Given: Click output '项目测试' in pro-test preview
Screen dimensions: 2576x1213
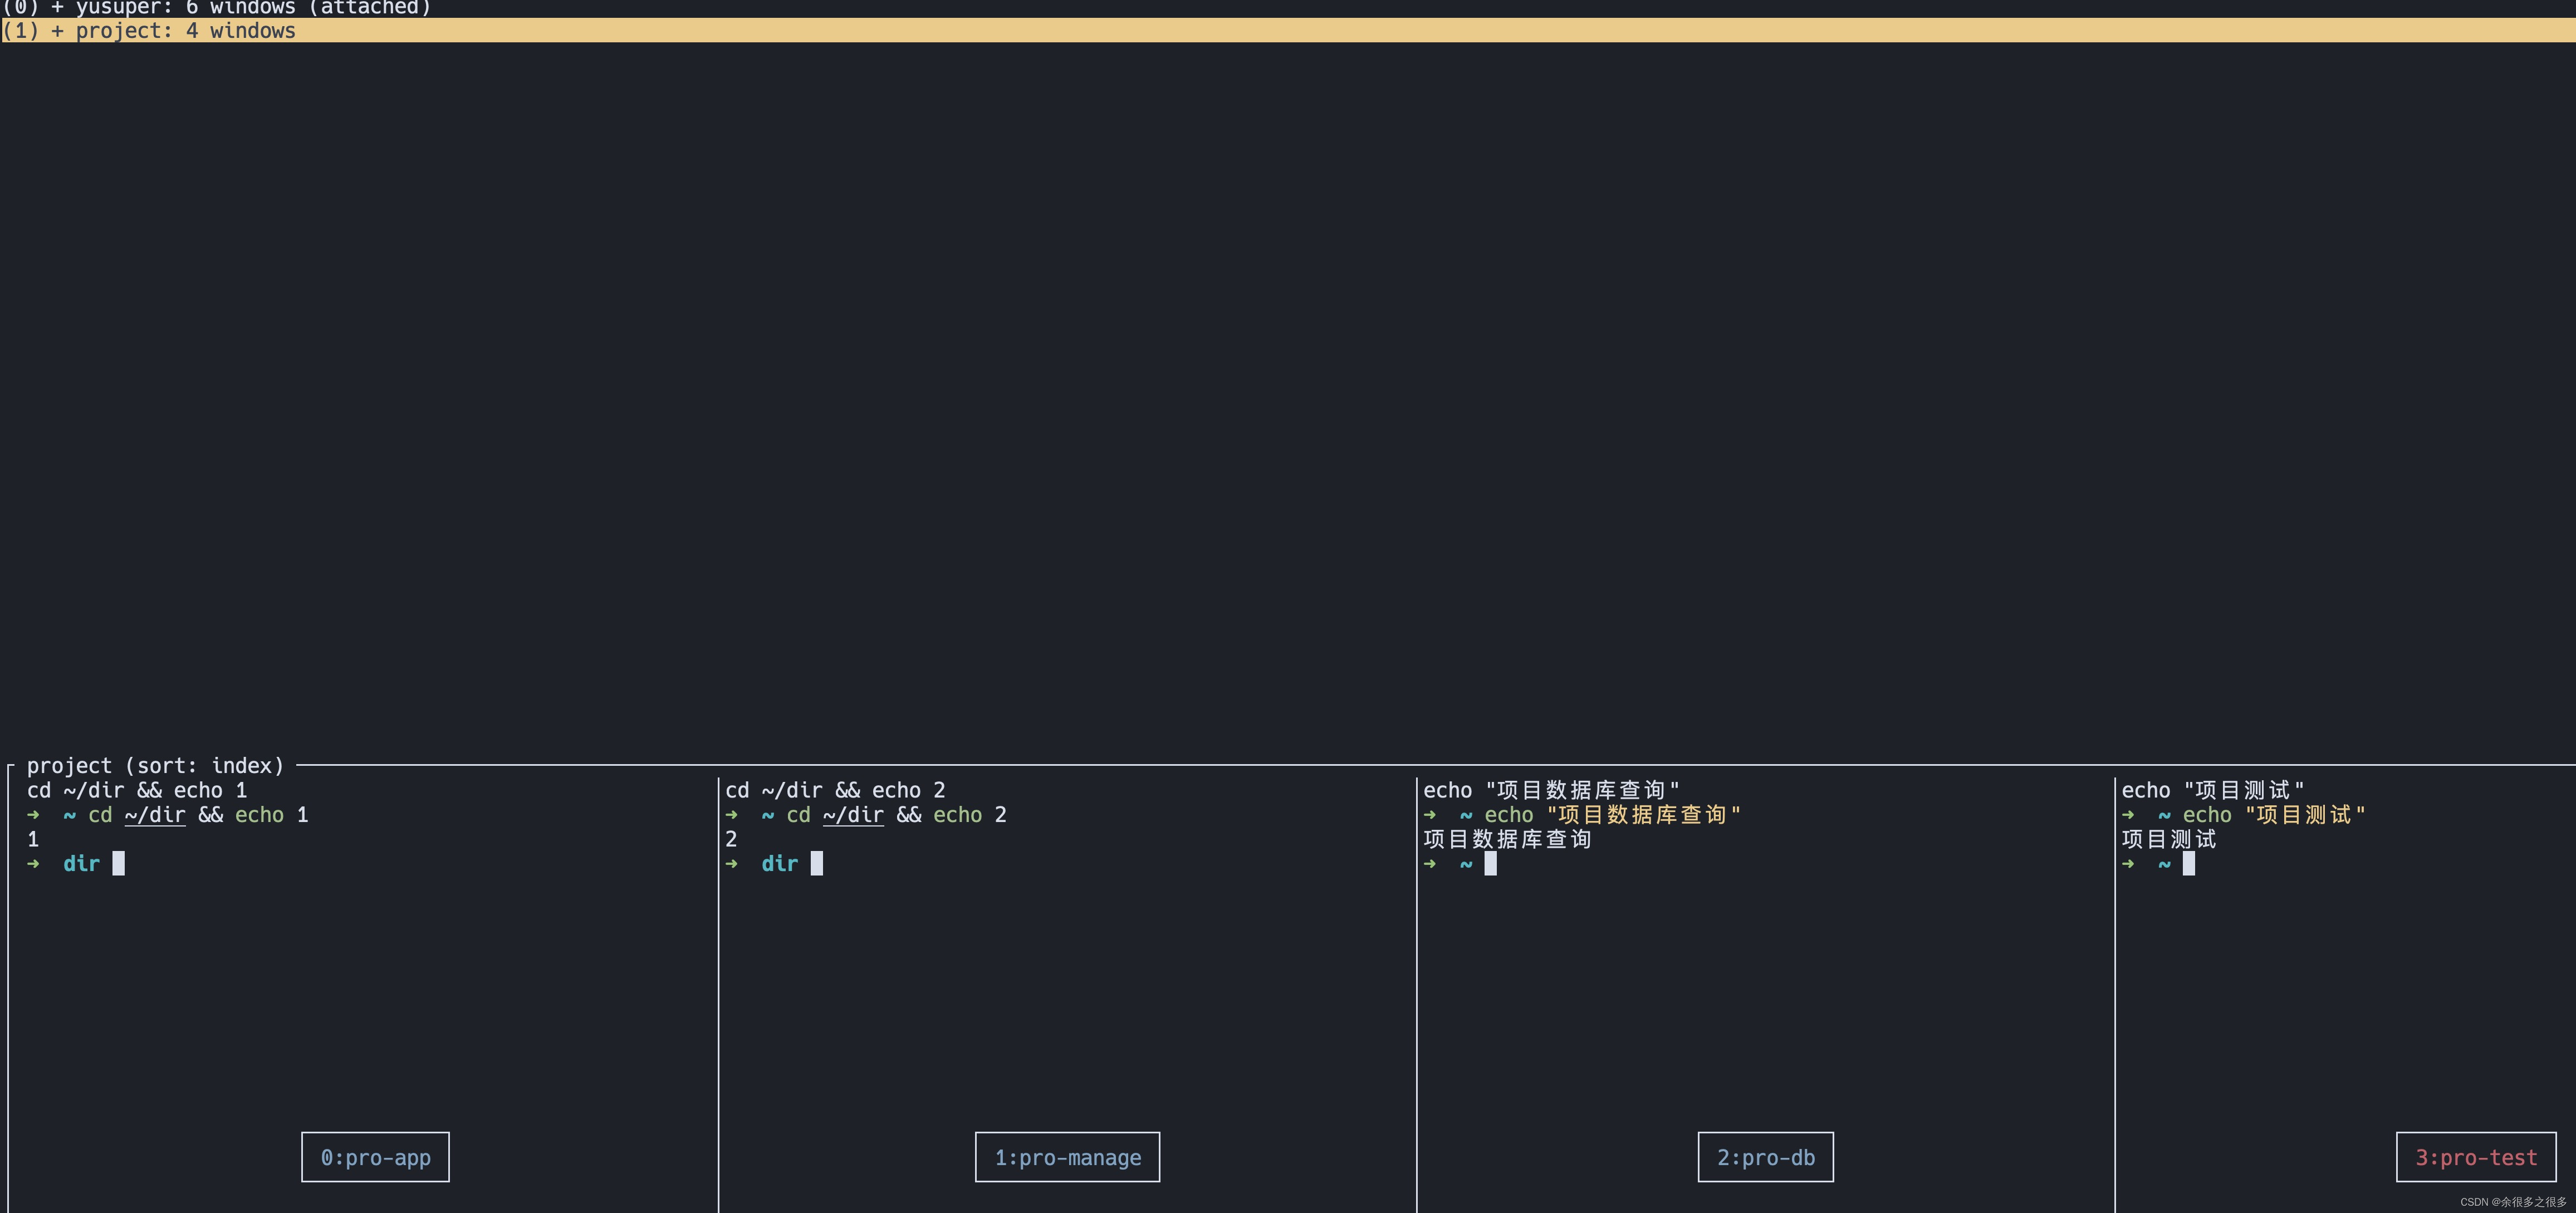Looking at the screenshot, I should coord(2169,839).
